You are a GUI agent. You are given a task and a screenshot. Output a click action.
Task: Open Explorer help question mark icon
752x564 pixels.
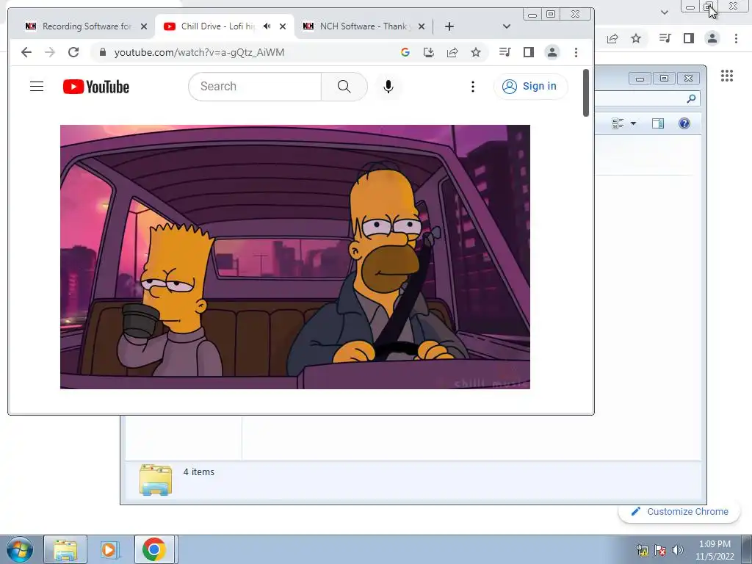tap(684, 123)
